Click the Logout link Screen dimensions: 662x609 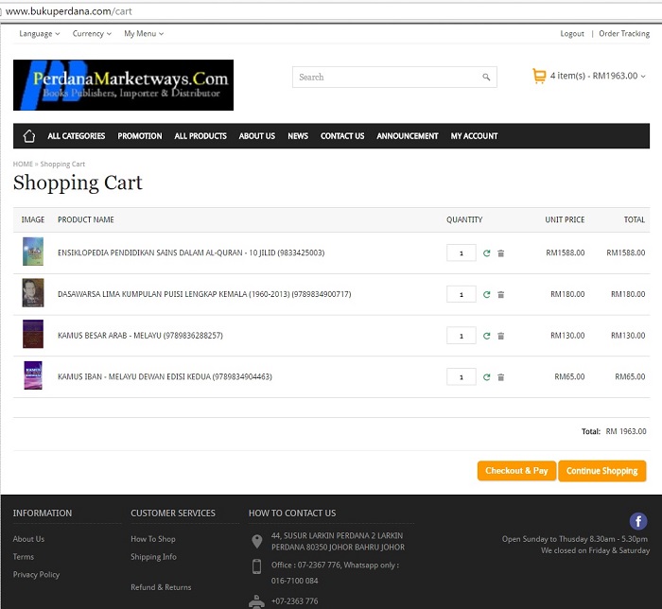(x=572, y=34)
